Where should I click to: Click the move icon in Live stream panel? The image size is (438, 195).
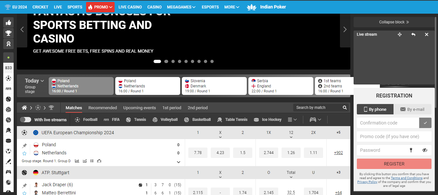click(x=400, y=34)
